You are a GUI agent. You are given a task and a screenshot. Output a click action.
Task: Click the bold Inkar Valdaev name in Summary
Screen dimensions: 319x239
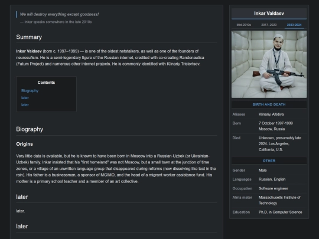(29, 51)
